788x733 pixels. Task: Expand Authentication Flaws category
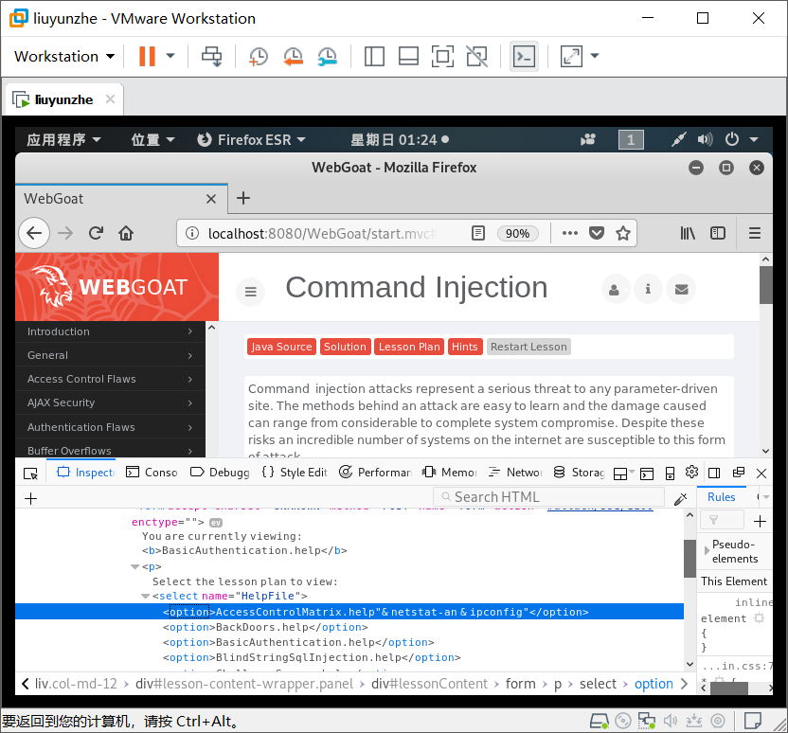coord(110,427)
